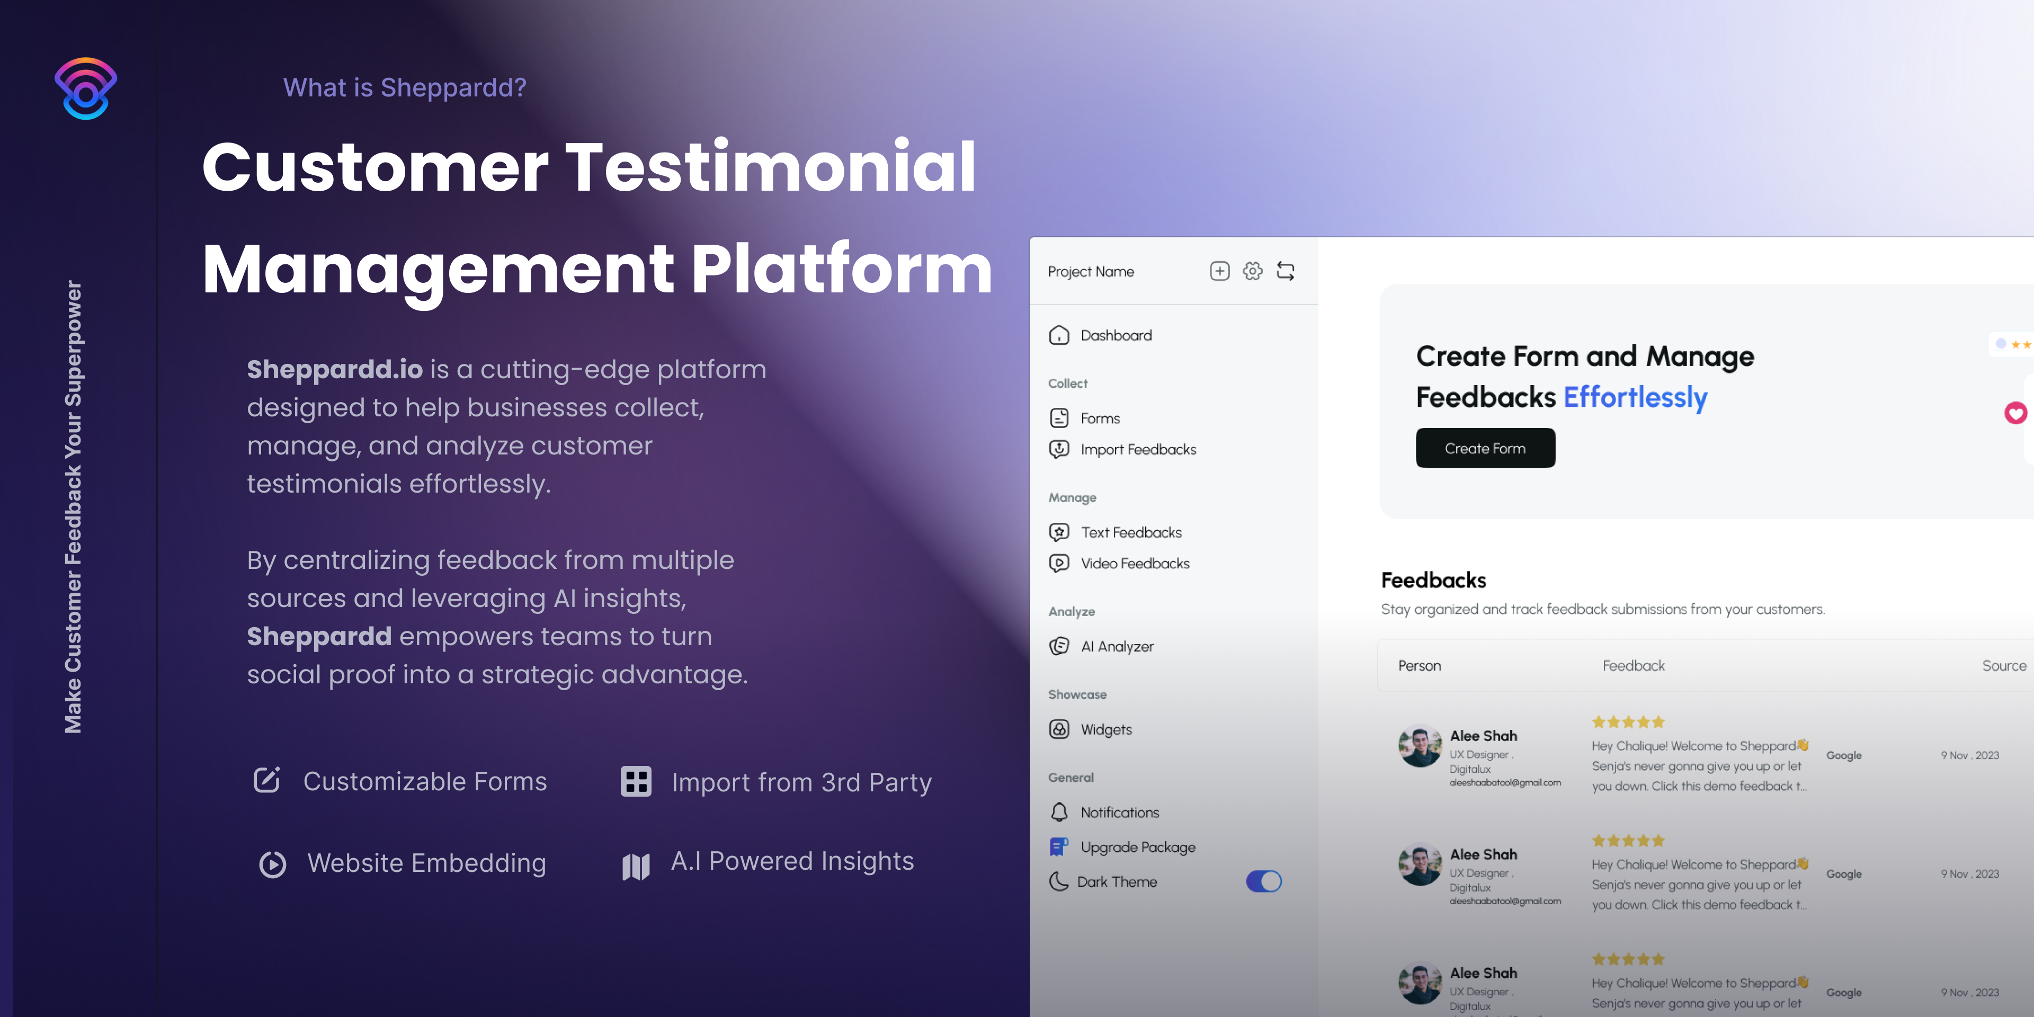Click the Project Name label
Viewport: 2034px width, 1017px height.
pyautogui.click(x=1091, y=272)
